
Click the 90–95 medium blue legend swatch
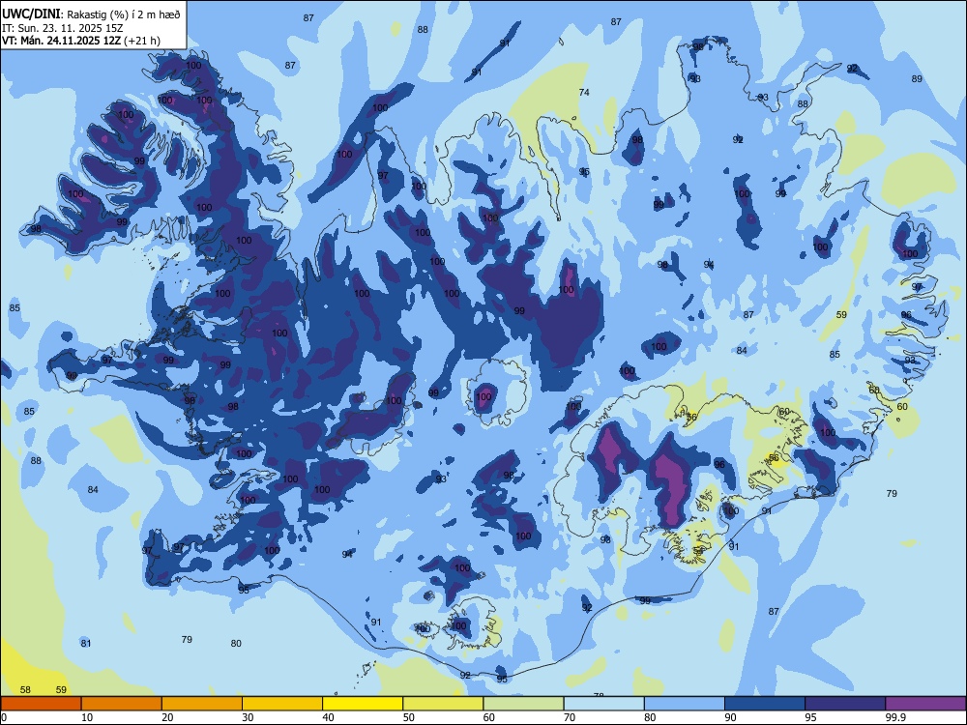[765, 704]
